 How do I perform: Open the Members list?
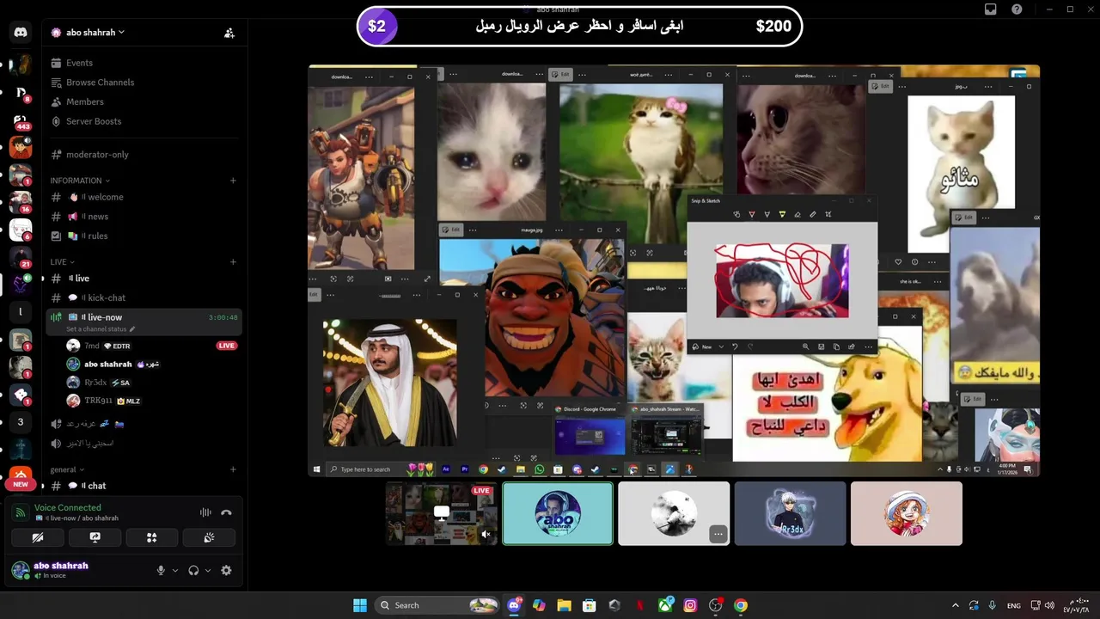[84, 101]
